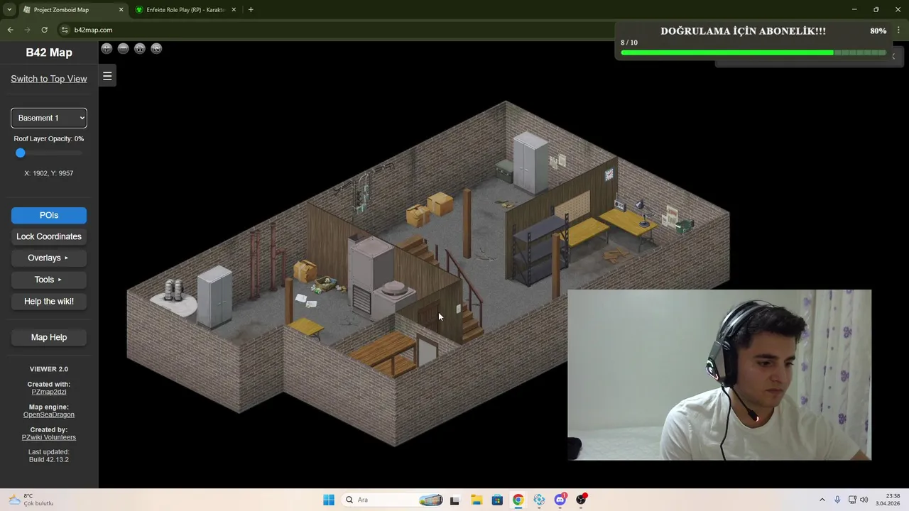
Task: Go back in browser history
Action: tap(10, 30)
